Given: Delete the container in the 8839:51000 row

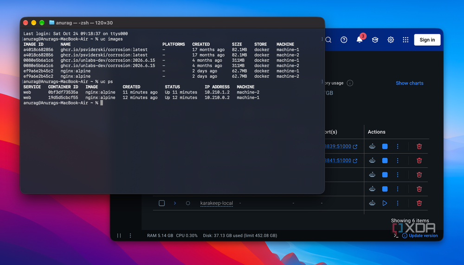Looking at the screenshot, I should (x=419, y=146).
